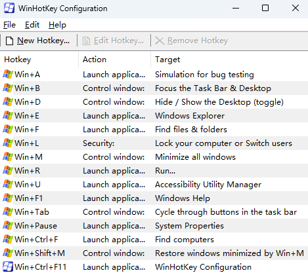Click the WinHotKey icon beside Win+Ctrl+F11
The height and width of the screenshot is (275, 308).
click(x=8, y=267)
